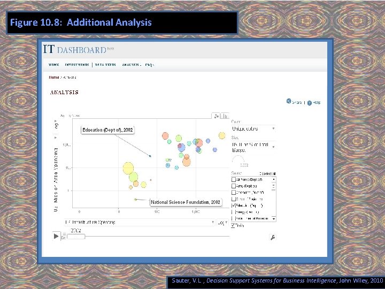This screenshot has height=289, width=385.
Task: Check the Environmental Protection checkbox
Action: (234, 218)
